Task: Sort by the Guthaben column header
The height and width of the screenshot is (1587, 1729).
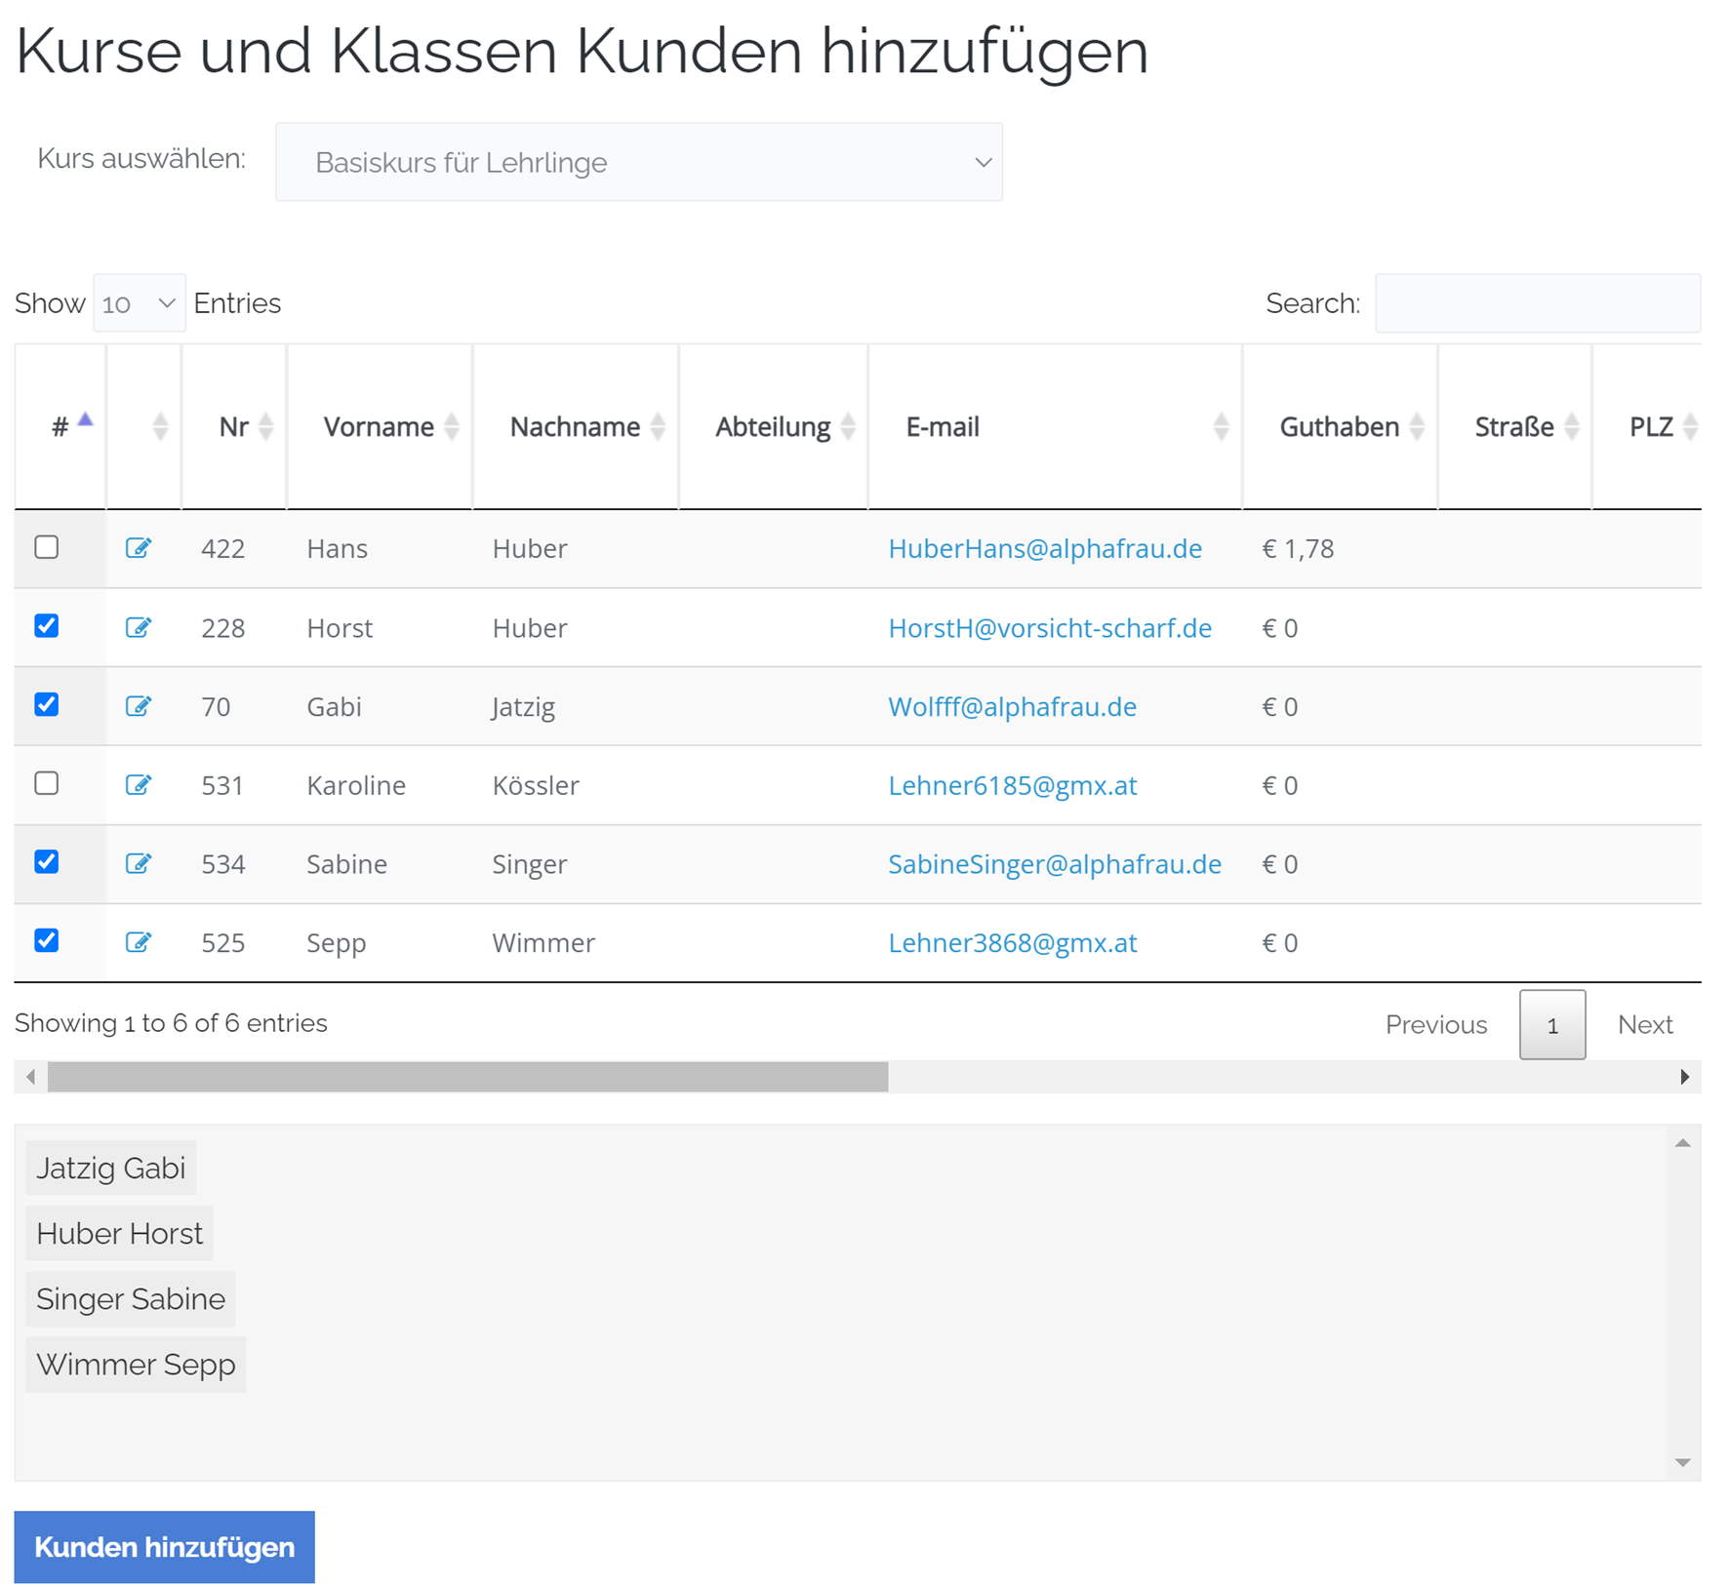Action: click(x=1339, y=427)
